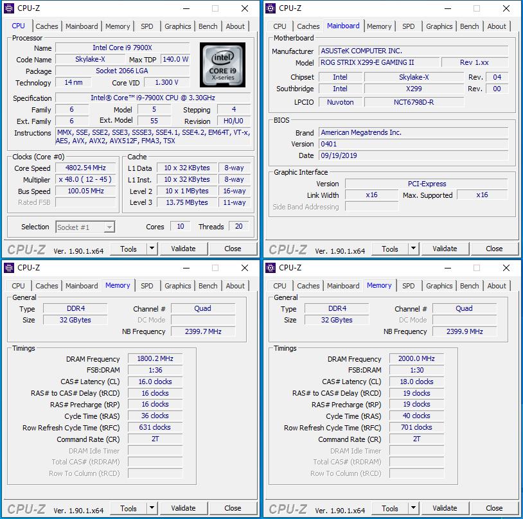The height and width of the screenshot is (519, 523).
Task: Click Validate in the CPU tab window
Action: coord(184,249)
